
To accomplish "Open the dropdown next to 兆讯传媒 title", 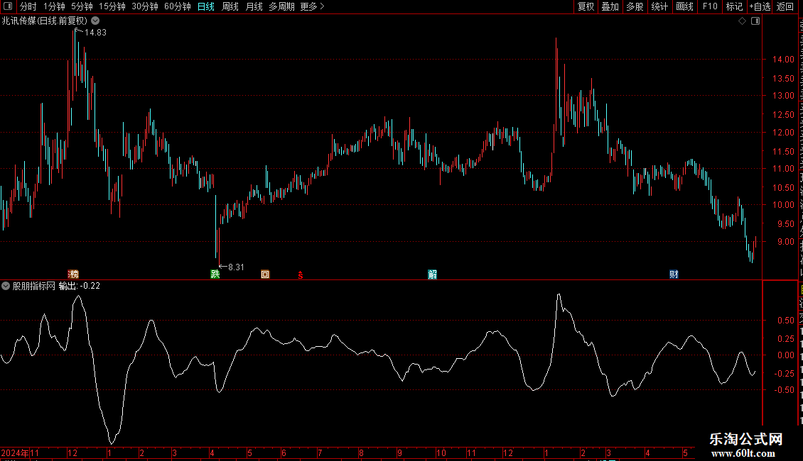I will tap(95, 21).
